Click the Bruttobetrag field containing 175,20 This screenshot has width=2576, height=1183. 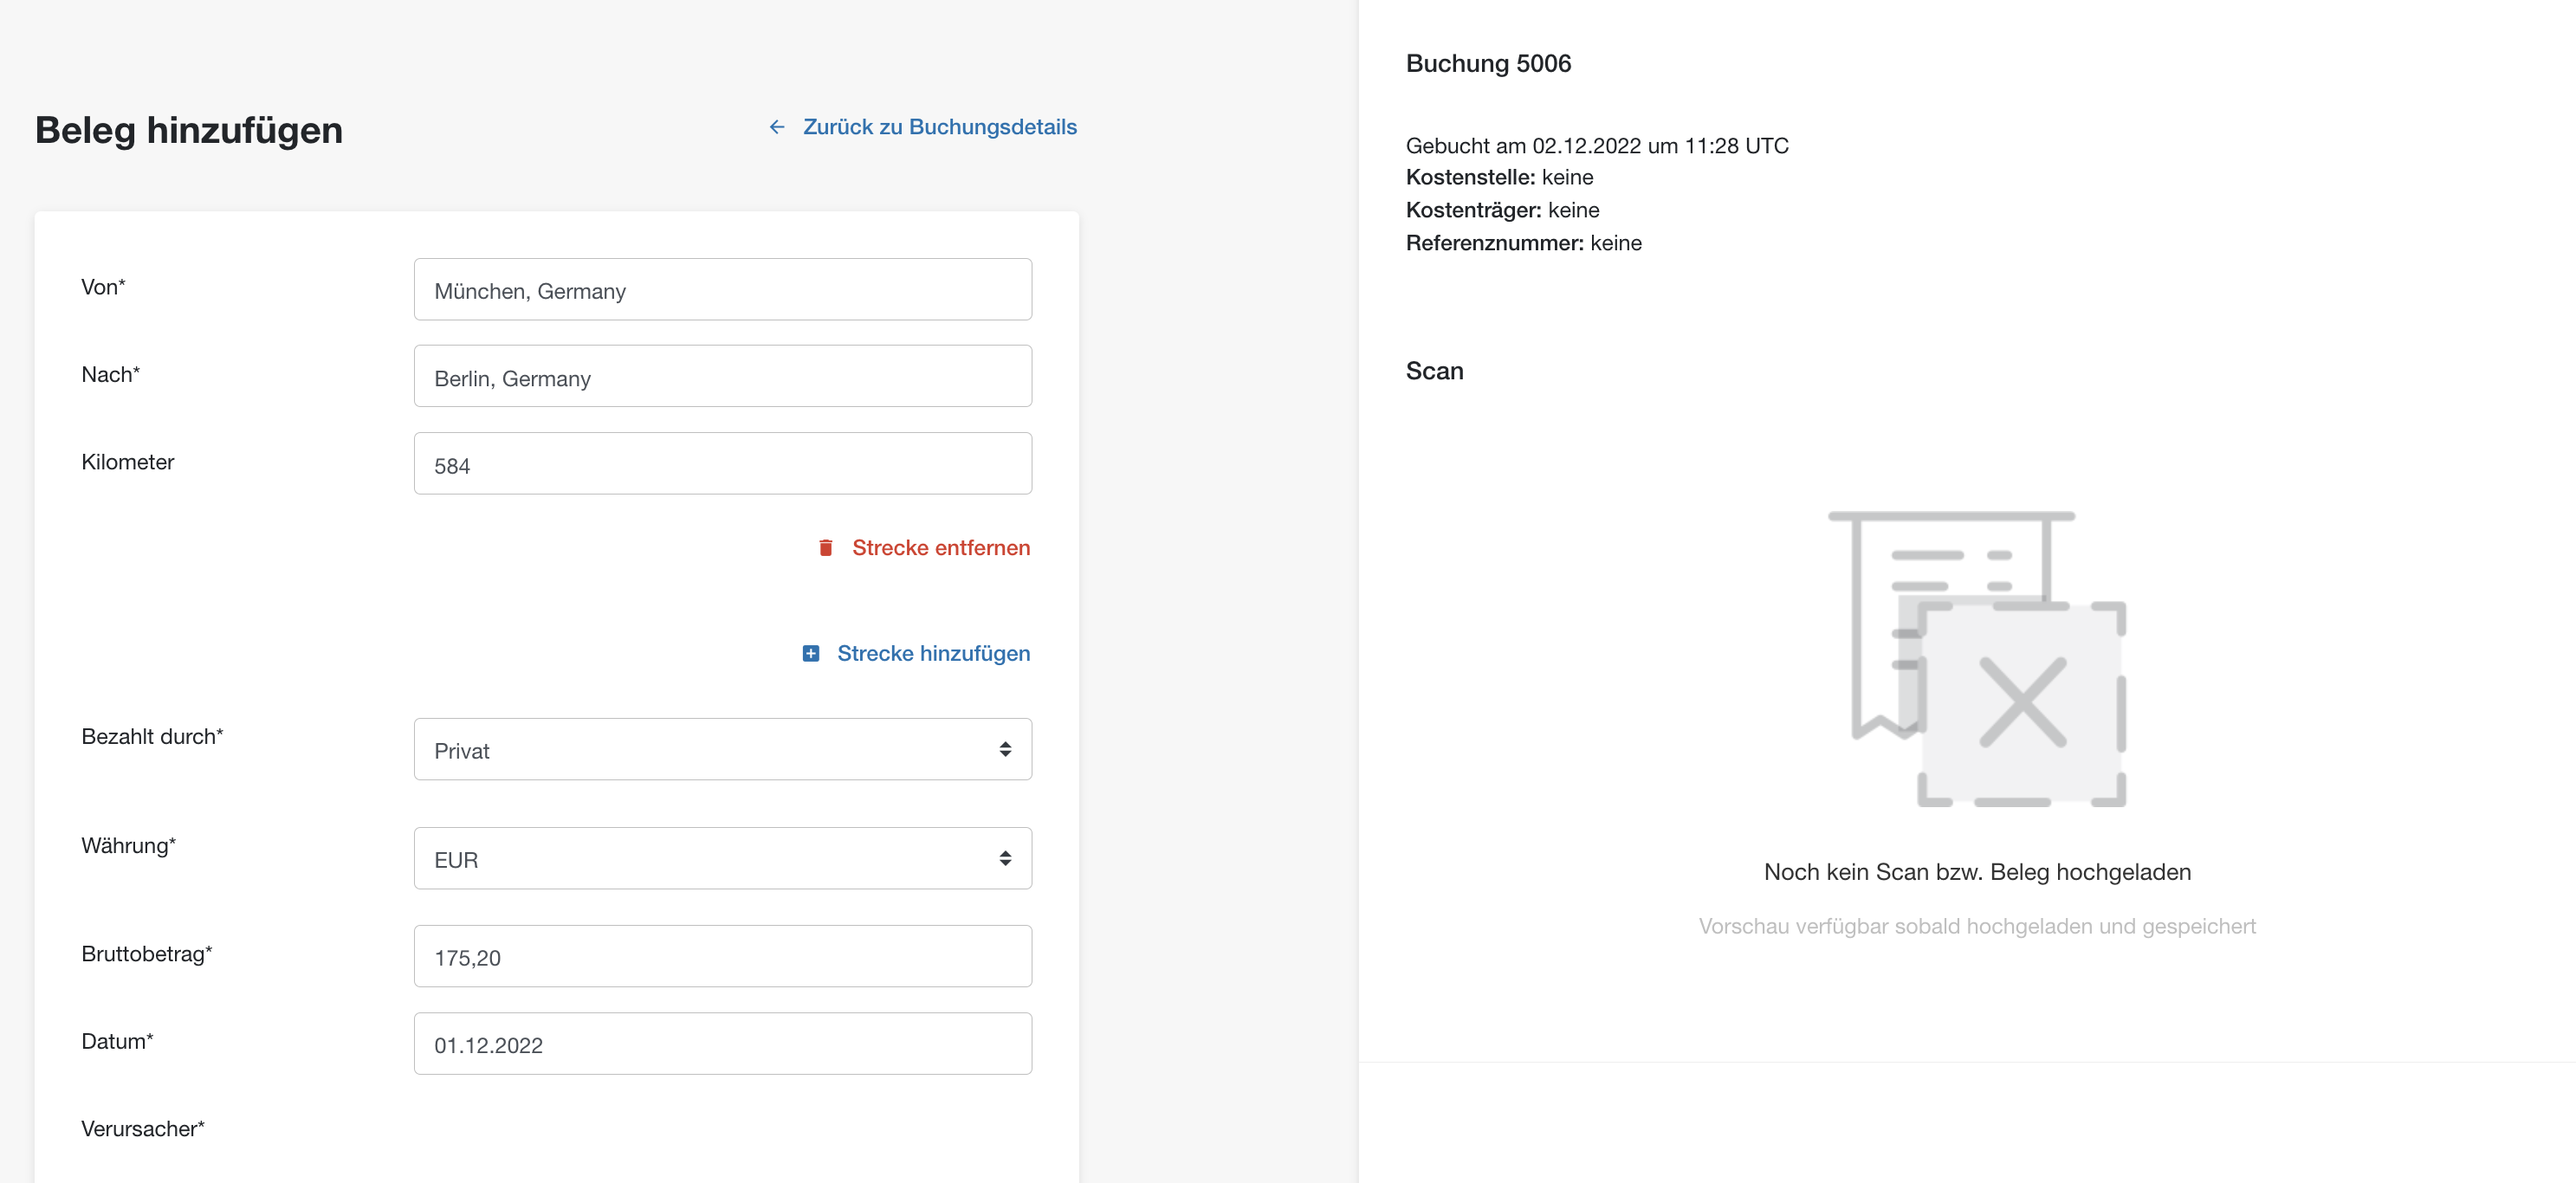coord(723,956)
